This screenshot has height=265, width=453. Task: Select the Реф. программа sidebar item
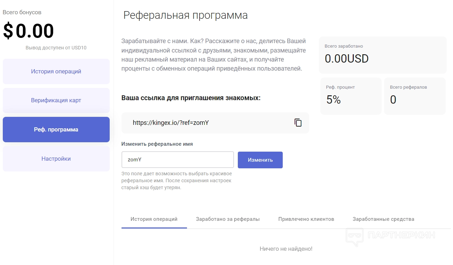56,129
